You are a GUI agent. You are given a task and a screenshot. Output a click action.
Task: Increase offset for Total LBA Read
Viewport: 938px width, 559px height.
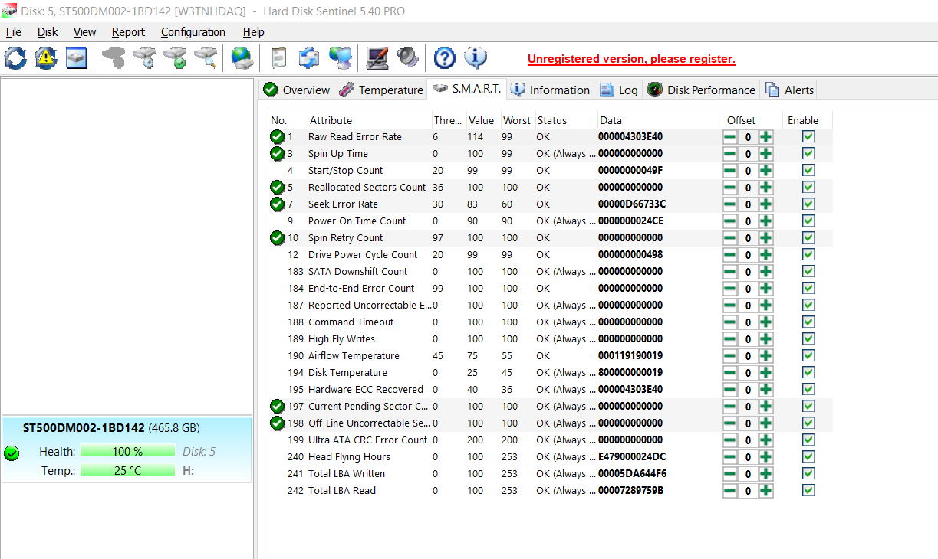[x=765, y=491]
